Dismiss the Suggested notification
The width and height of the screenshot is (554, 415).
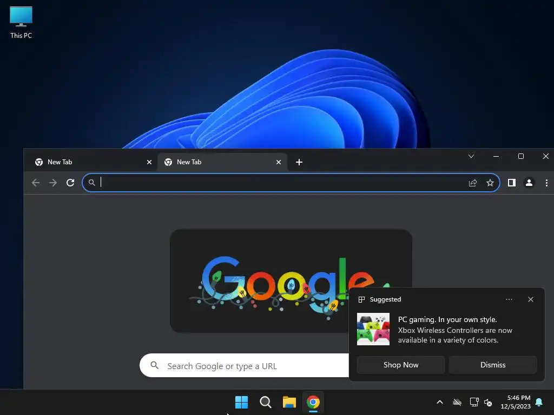coord(492,365)
